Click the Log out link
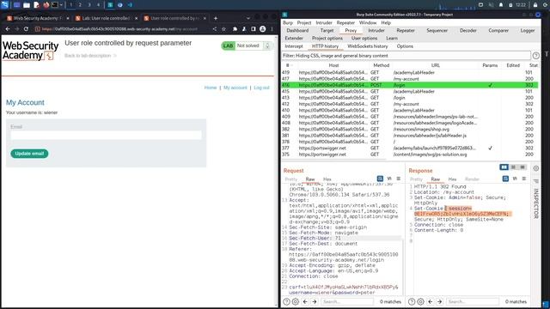Viewport: 550px width, 309px height. pos(261,88)
